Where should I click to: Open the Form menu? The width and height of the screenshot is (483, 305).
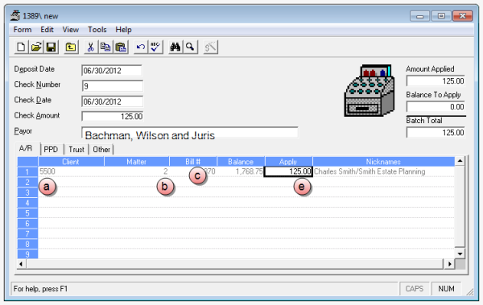23,30
